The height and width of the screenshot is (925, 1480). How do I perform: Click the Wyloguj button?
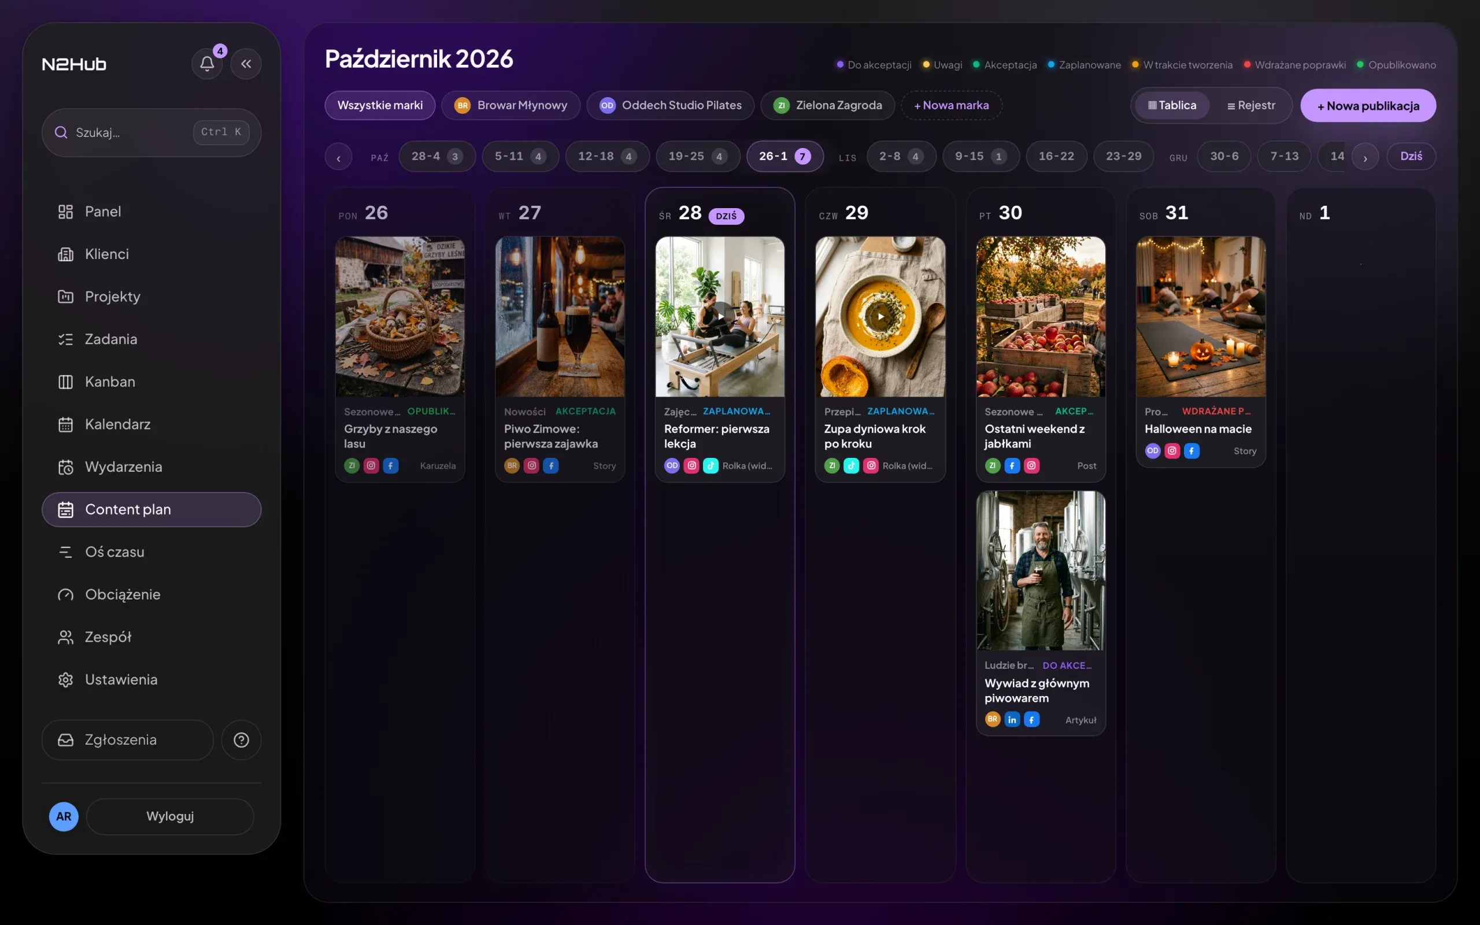170,816
